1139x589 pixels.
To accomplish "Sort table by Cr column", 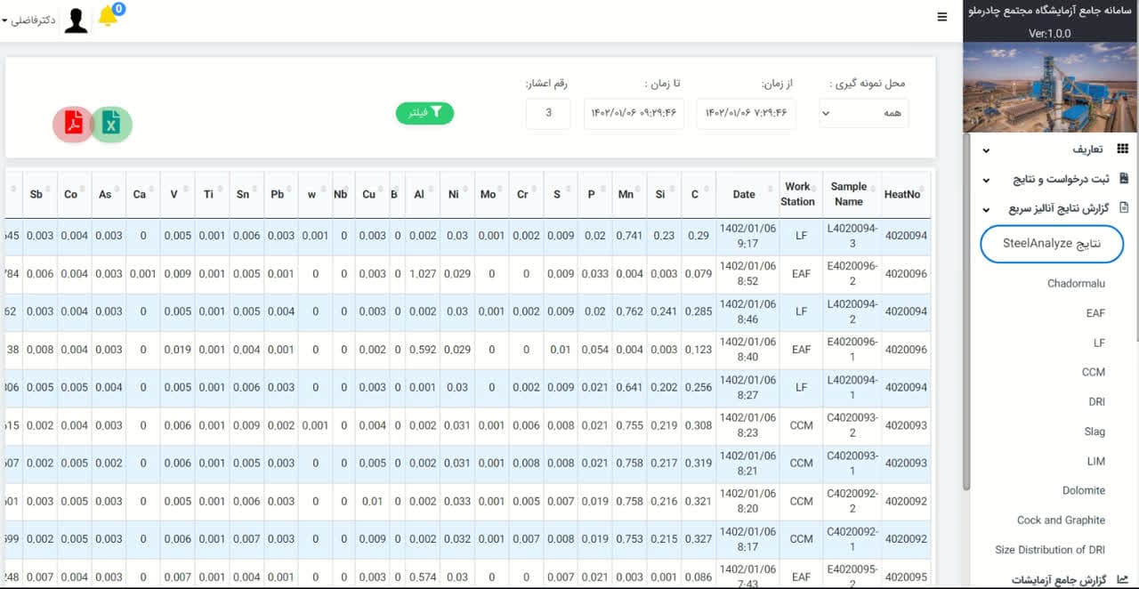I will [x=526, y=194].
